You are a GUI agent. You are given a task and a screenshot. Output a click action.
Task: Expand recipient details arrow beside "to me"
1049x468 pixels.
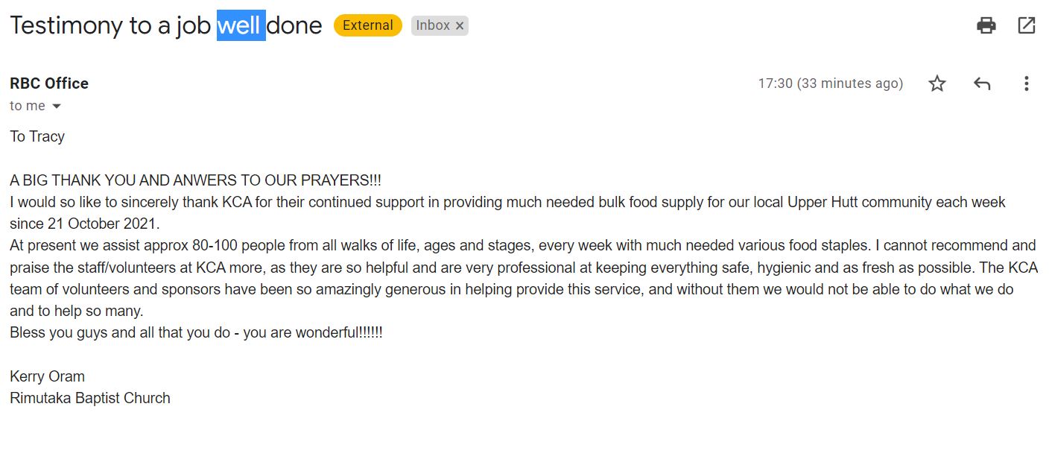tap(56, 107)
